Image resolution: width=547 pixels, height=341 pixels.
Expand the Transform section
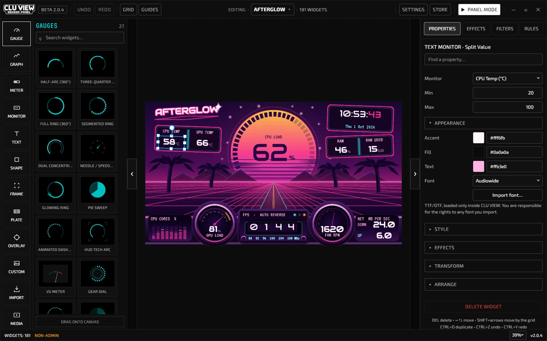(483, 266)
